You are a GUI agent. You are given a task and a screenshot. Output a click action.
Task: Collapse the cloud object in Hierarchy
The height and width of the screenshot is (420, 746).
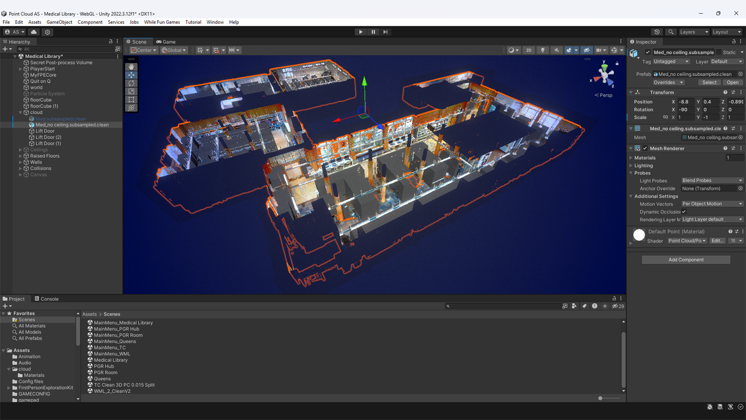pos(21,112)
